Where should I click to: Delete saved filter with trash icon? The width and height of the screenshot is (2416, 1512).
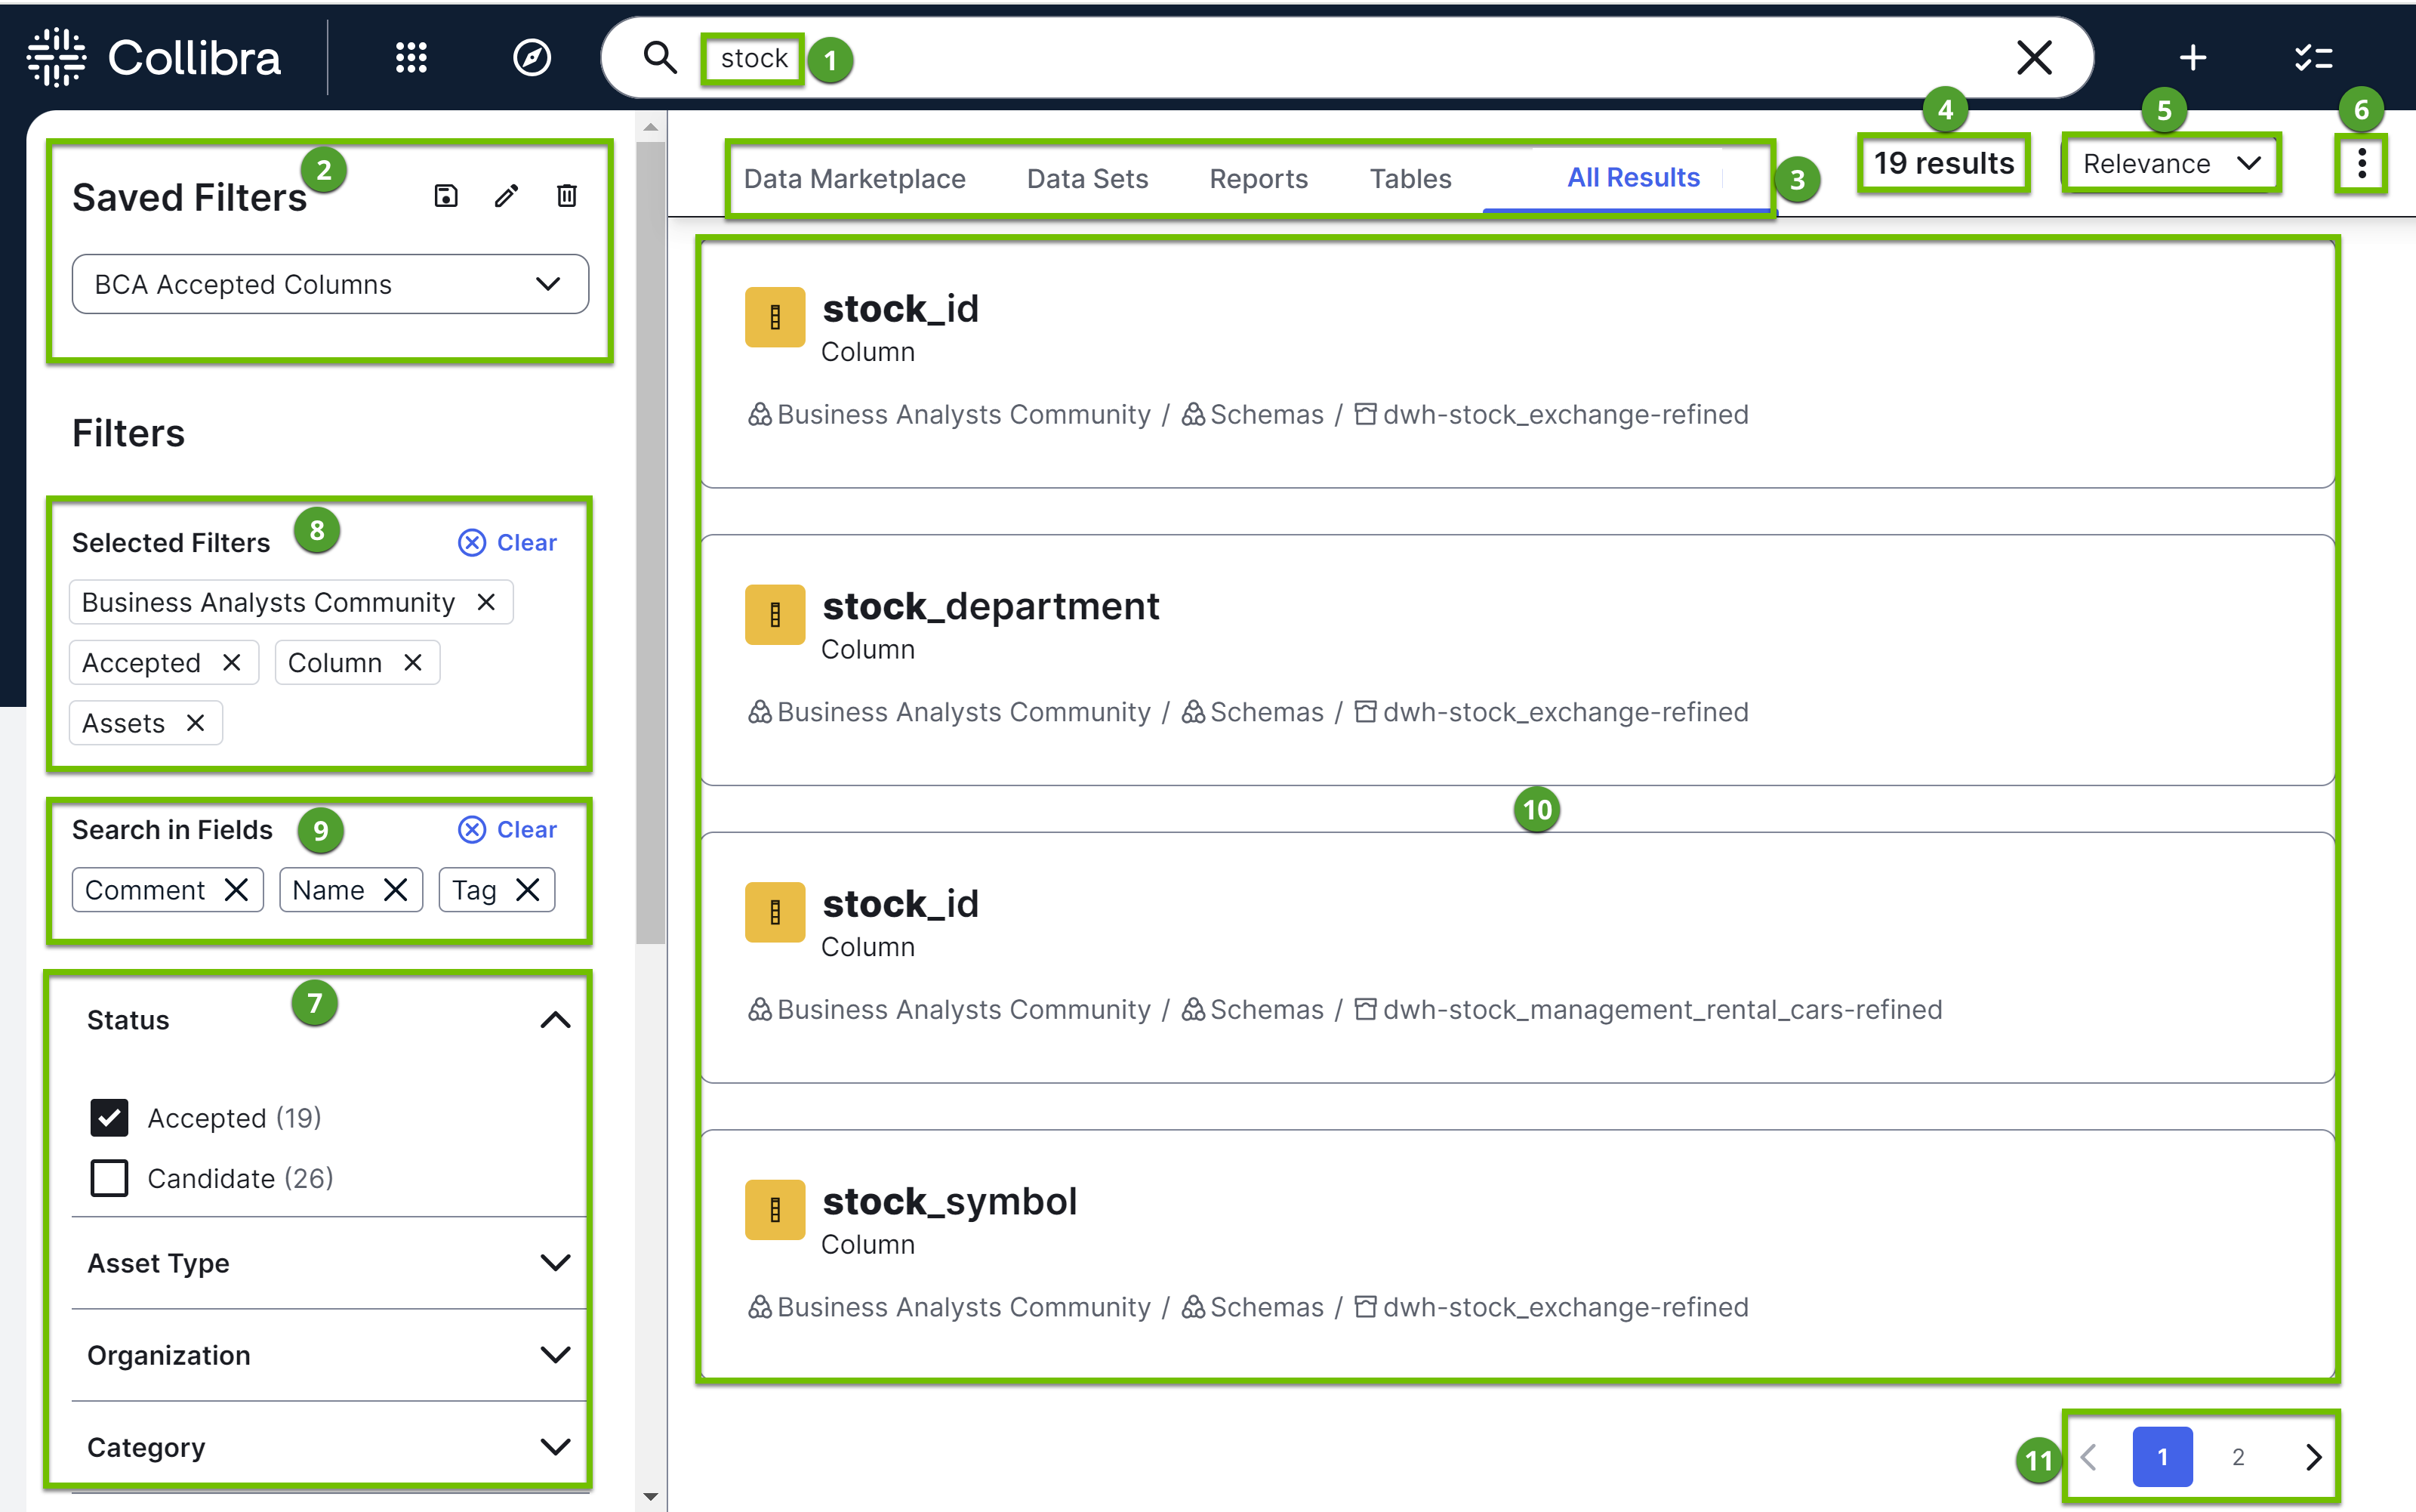[567, 196]
